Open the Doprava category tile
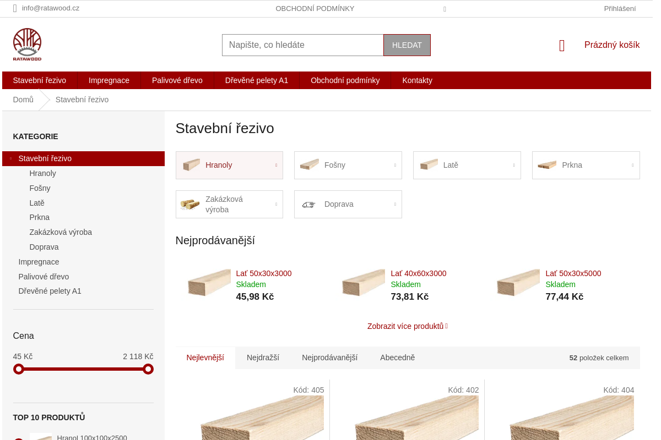This screenshot has width=661, height=440. (x=348, y=204)
